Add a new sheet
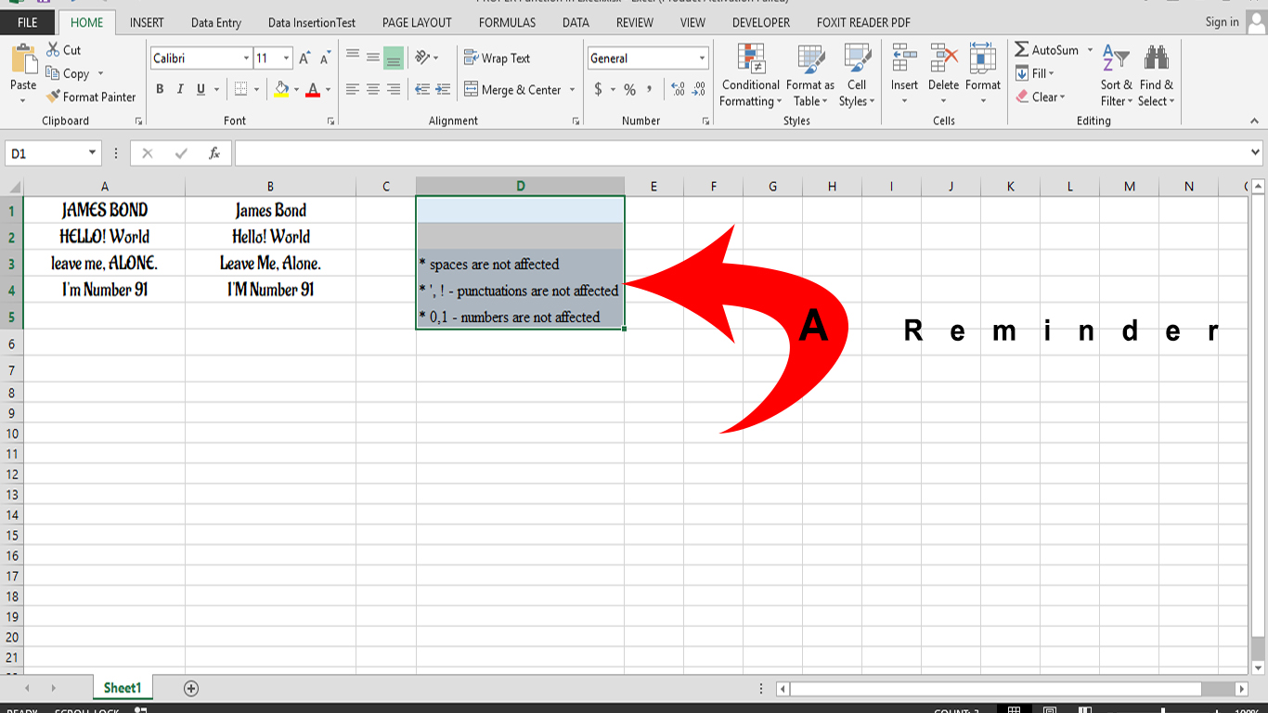Image resolution: width=1268 pixels, height=713 pixels. click(191, 688)
